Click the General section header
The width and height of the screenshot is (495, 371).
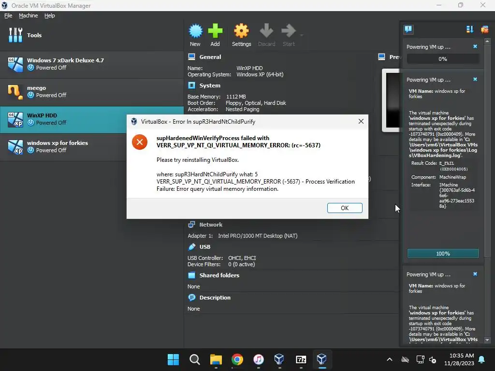coord(210,57)
